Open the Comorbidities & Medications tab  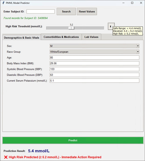(61, 37)
